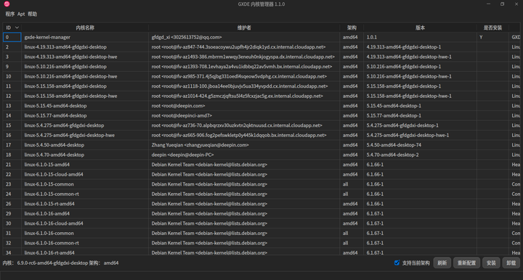The width and height of the screenshot is (523, 280).
Task: Sort by the ID column header arrow
Action: coord(17,28)
